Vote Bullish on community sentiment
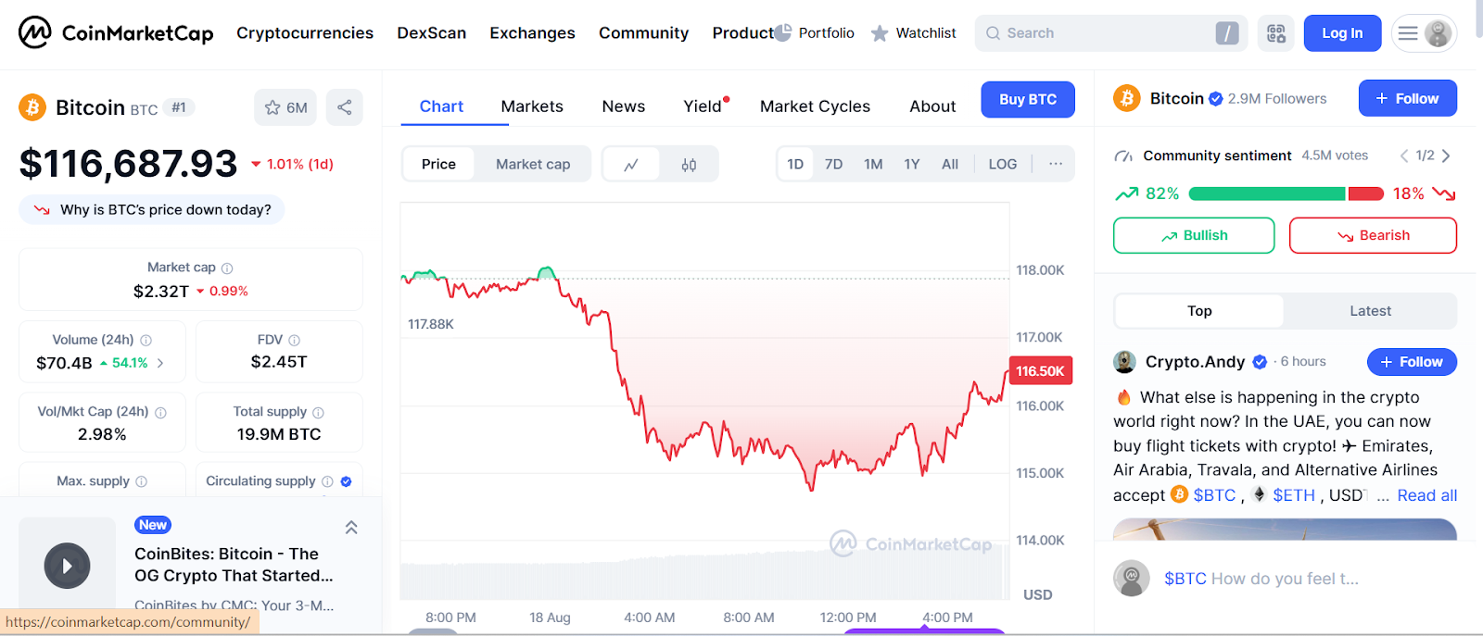 point(1194,235)
